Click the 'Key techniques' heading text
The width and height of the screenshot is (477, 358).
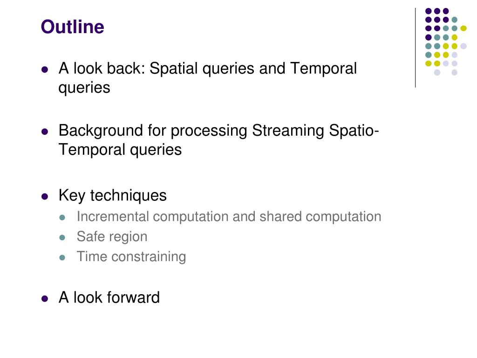[113, 195]
